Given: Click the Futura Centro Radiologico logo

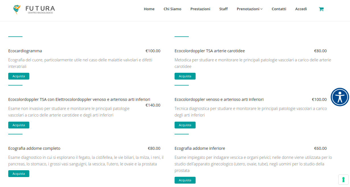Looking at the screenshot, I should click(34, 9).
